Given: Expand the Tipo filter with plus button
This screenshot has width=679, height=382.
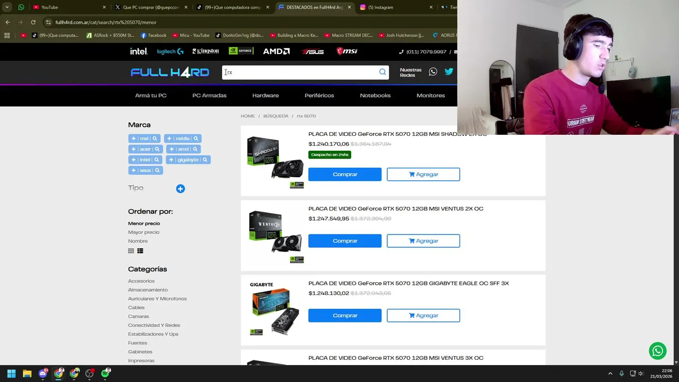Looking at the screenshot, I should point(180,189).
